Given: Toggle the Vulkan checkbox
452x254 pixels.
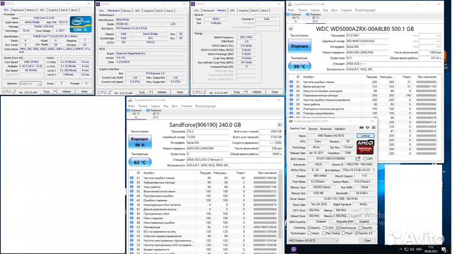Looking at the screenshot, I should [309, 233].
